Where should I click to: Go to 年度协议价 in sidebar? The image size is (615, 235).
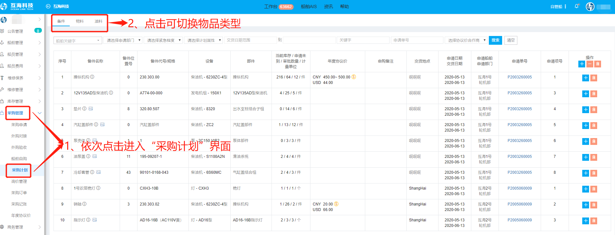click(x=21, y=216)
